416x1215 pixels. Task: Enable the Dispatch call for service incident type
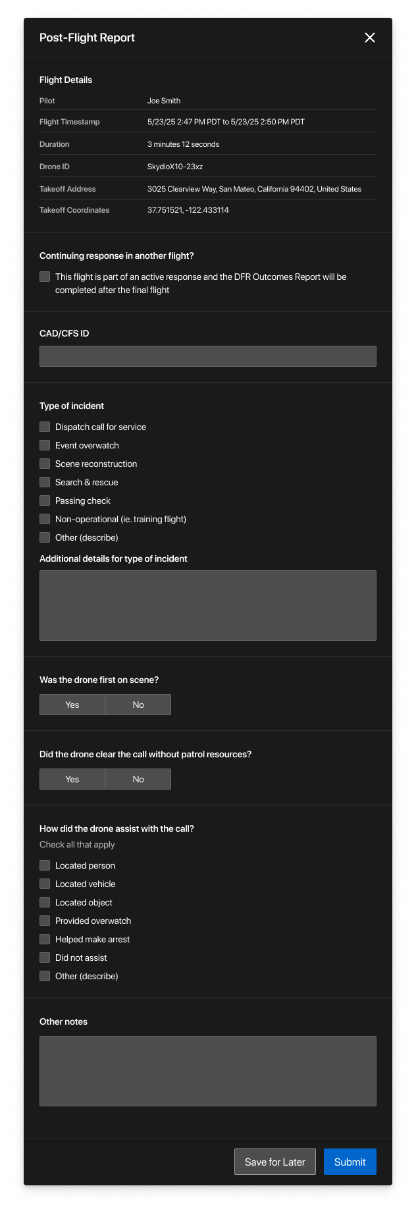[45, 427]
